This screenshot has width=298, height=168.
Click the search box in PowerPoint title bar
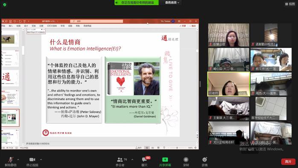pos(96,21)
